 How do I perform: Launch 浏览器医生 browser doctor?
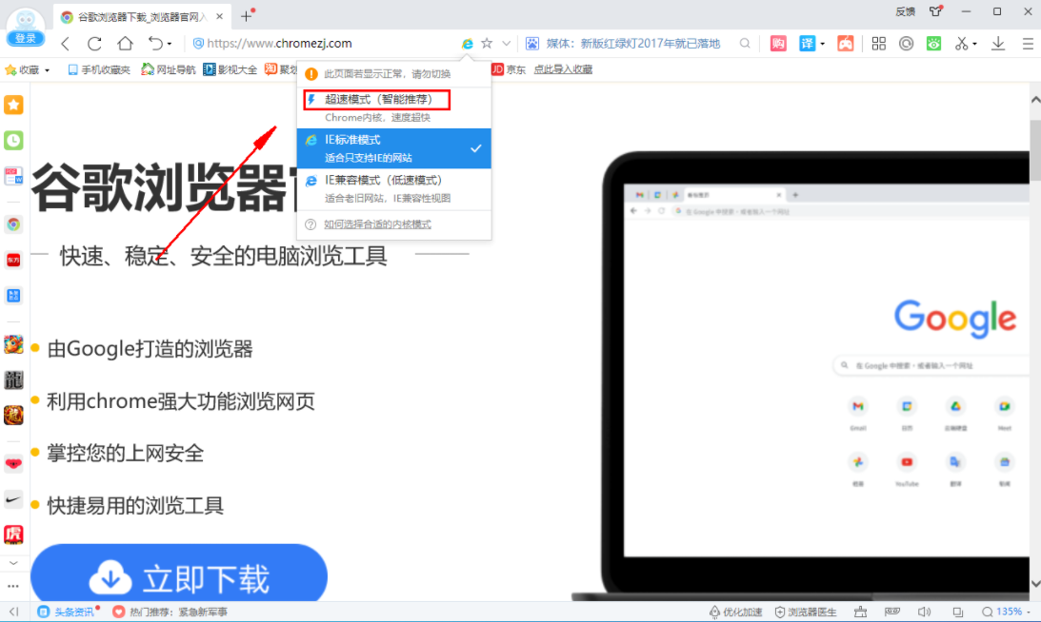pyautogui.click(x=805, y=612)
